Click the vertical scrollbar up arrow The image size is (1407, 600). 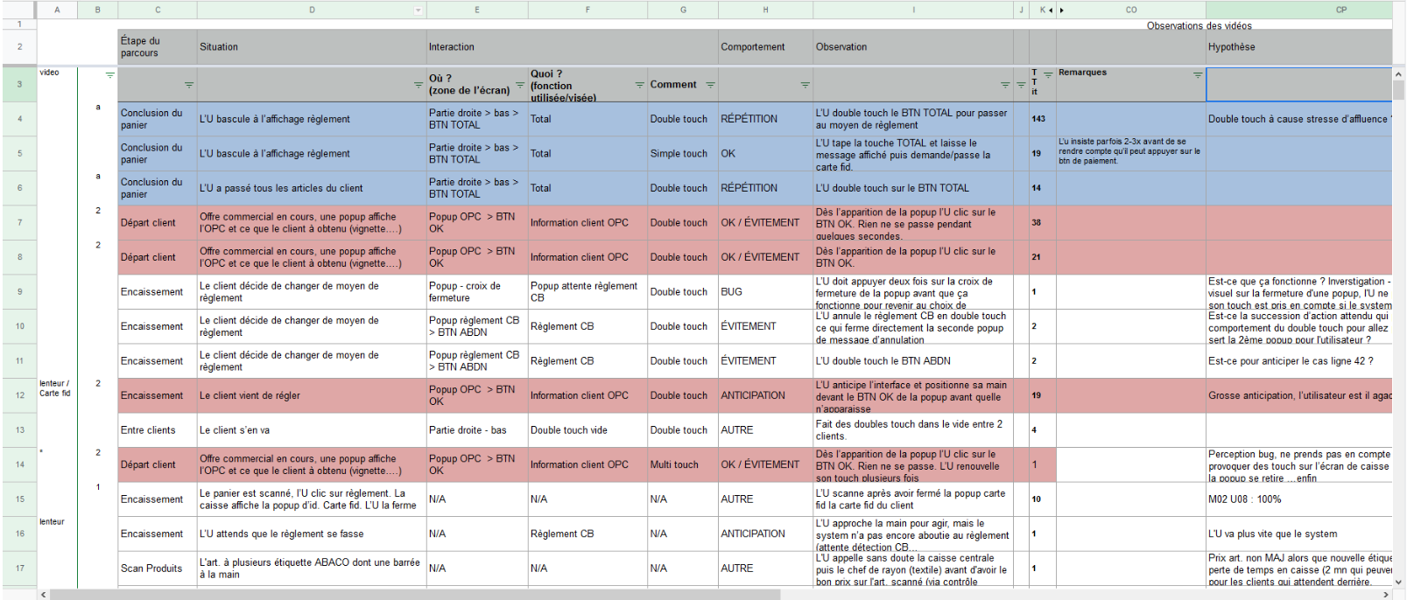pyautogui.click(x=1399, y=74)
